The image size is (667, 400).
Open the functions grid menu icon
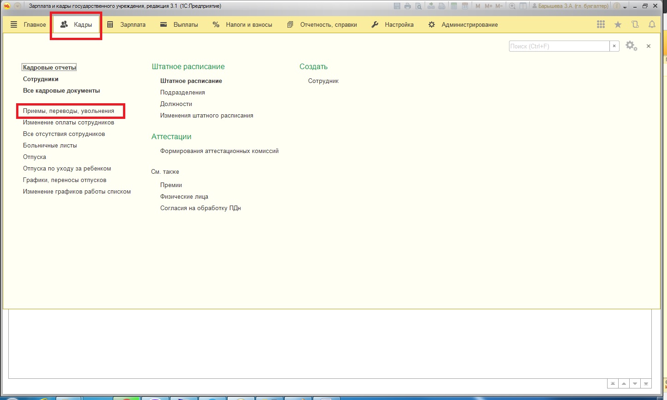(601, 25)
